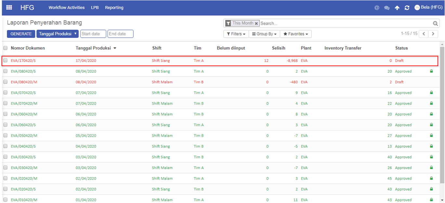Click the @ mentions icon in navbar

click(377, 8)
